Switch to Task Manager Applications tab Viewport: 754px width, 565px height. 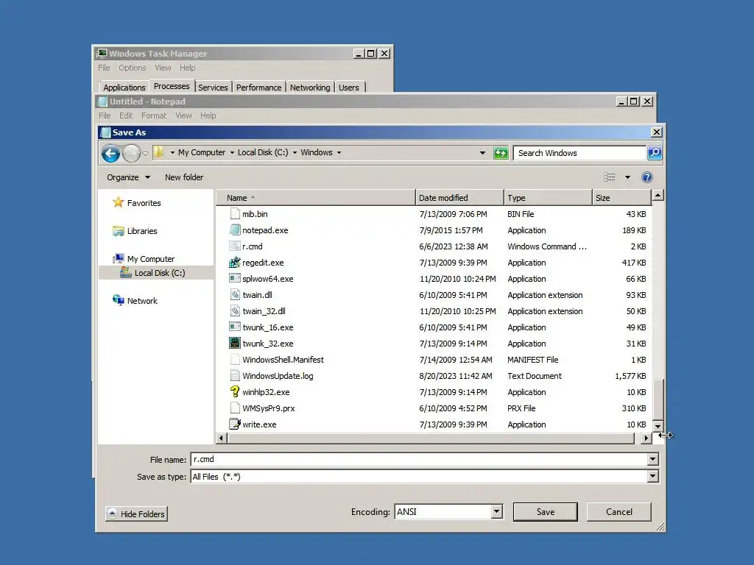pyautogui.click(x=124, y=88)
